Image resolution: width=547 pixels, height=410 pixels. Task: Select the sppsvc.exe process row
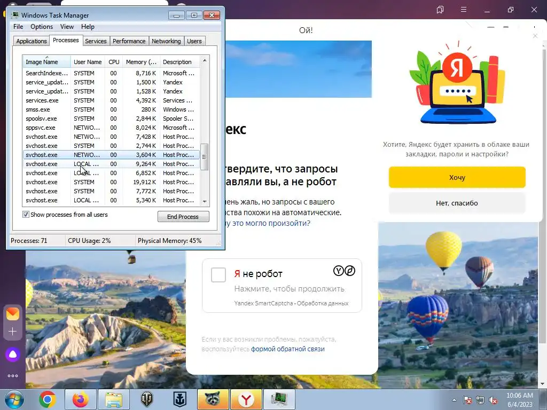pos(111,128)
